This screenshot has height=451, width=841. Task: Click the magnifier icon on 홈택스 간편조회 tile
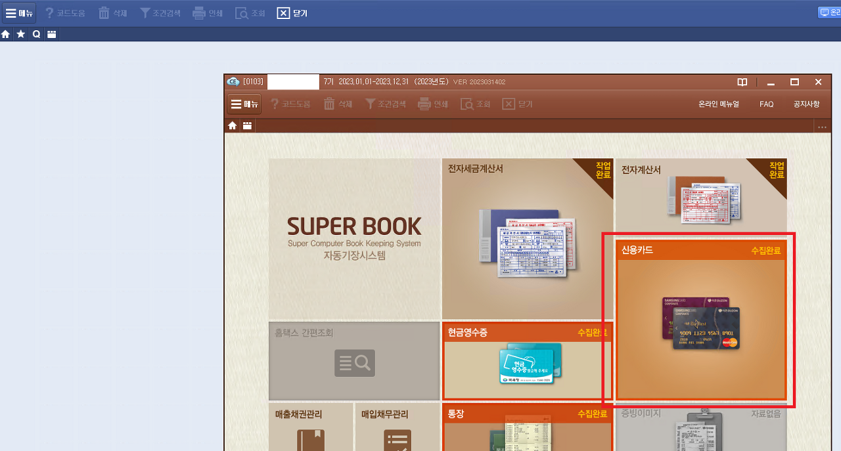(355, 363)
